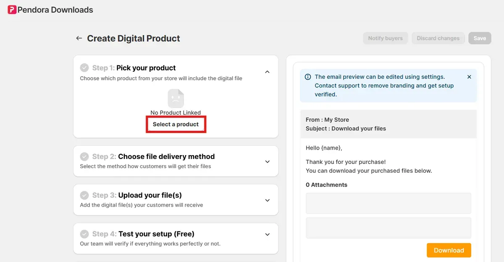Click the Step 4 checkmark circle icon
Screen dimensions: 504x262
pos(85,233)
